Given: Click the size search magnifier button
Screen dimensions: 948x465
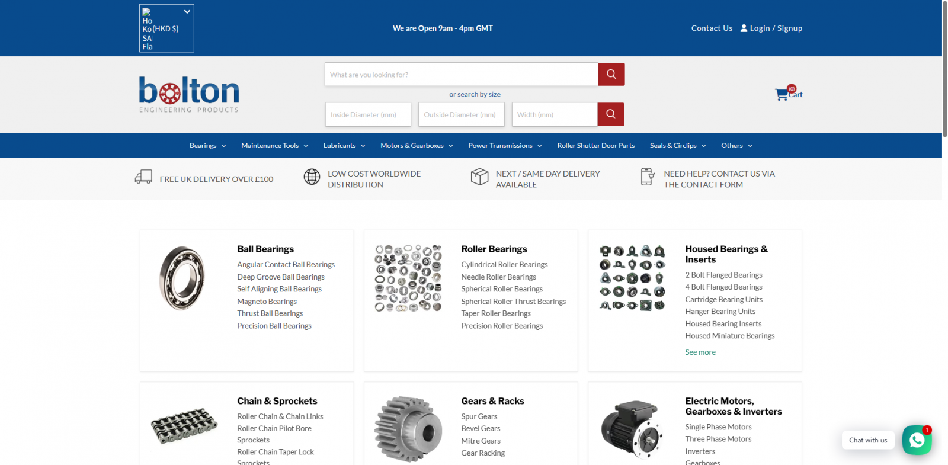Looking at the screenshot, I should pyautogui.click(x=610, y=114).
